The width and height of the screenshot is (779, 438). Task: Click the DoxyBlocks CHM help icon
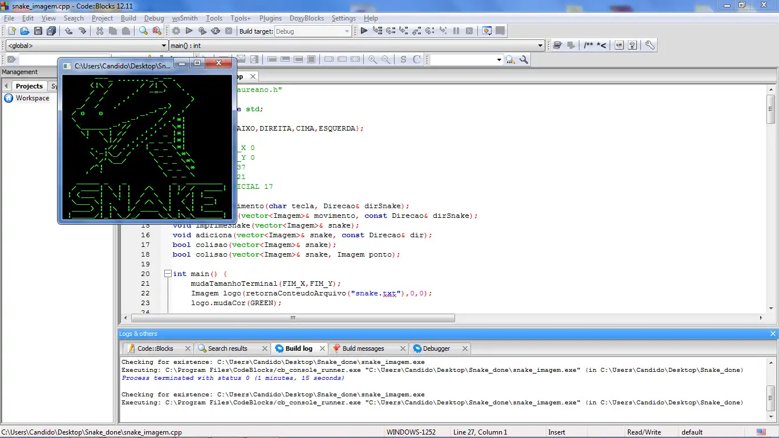tap(632, 45)
